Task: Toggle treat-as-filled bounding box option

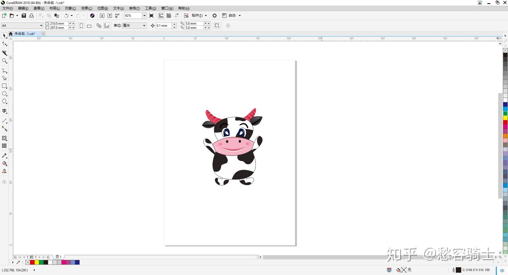Action: (217, 26)
